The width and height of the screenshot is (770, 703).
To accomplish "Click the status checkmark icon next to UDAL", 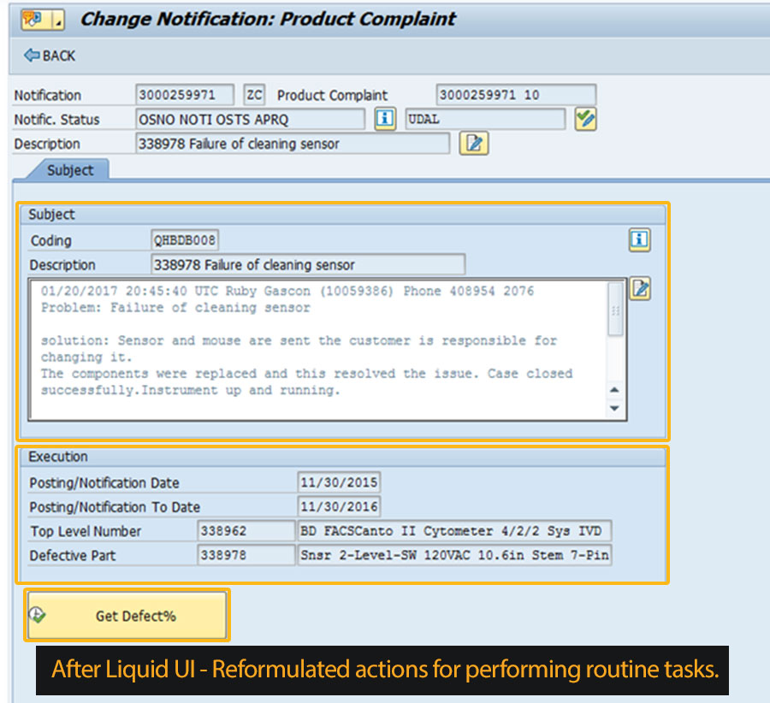I will (585, 120).
